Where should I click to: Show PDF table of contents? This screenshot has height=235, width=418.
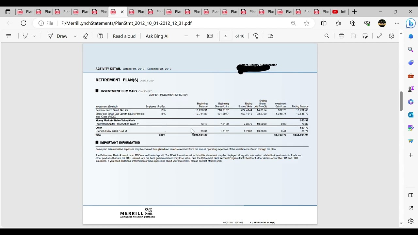point(8,36)
